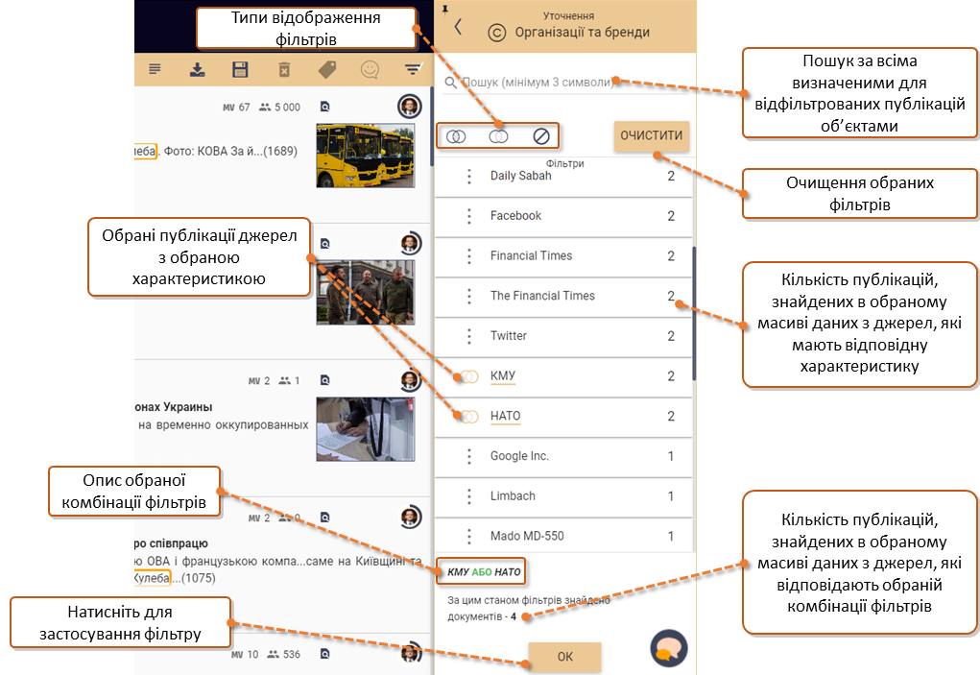Open options dots for Daily Sabah
This screenshot has height=675, width=980.
pyautogui.click(x=469, y=177)
